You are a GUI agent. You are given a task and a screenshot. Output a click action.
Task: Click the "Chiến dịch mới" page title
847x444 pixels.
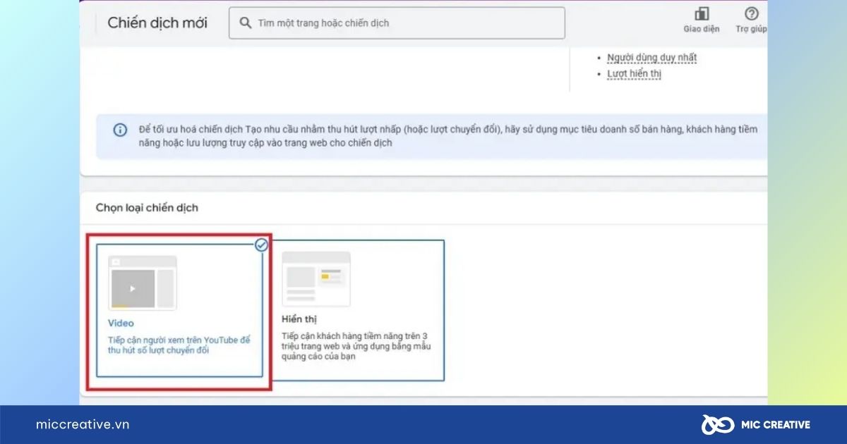(x=157, y=23)
